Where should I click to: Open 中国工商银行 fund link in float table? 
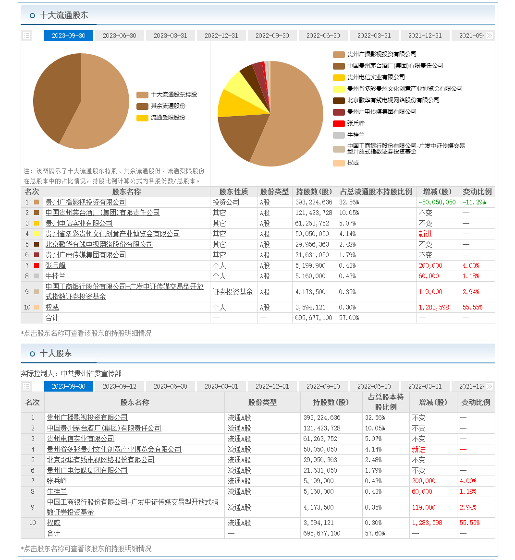point(124,292)
